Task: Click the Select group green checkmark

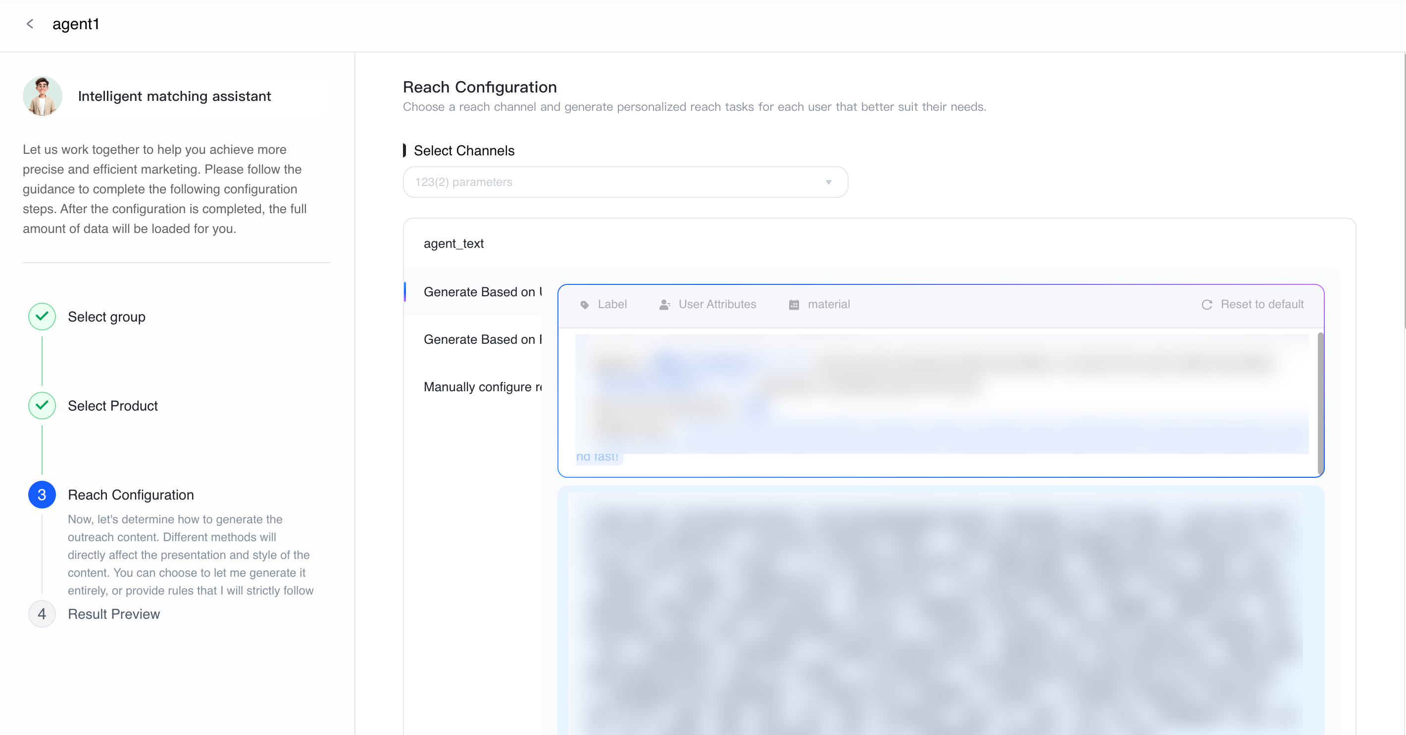Action: click(x=42, y=317)
